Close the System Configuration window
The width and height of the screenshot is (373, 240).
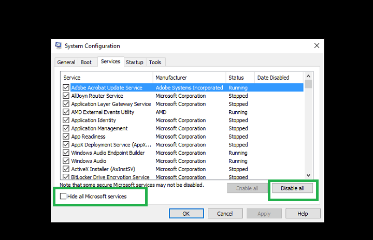[317, 46]
